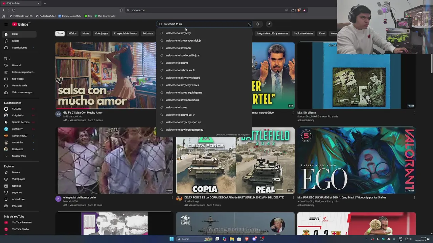This screenshot has height=243, width=433.
Task: Open Listas de reproducción sidebar item
Action: pyautogui.click(x=19, y=72)
